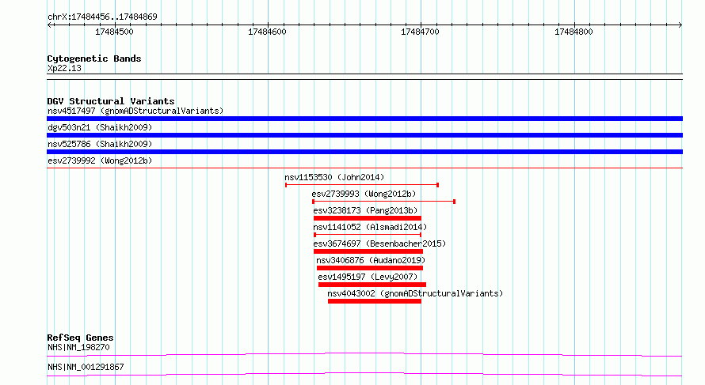Click the magenta NHS|NM_198270 gene line

pyautogui.click(x=364, y=354)
